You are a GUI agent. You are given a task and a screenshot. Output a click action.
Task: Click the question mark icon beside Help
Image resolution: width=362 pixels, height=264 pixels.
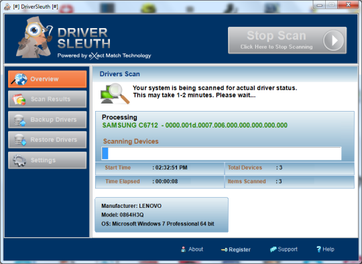click(x=318, y=249)
